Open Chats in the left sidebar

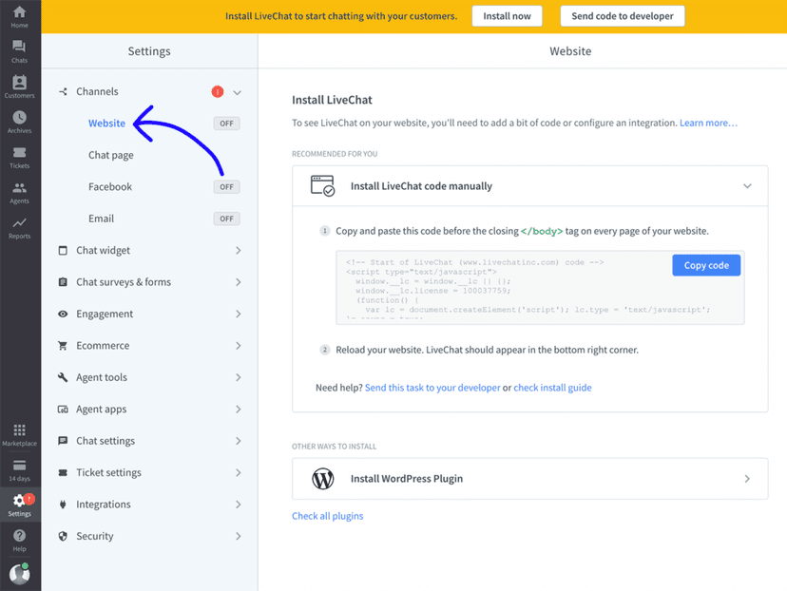(x=19, y=51)
